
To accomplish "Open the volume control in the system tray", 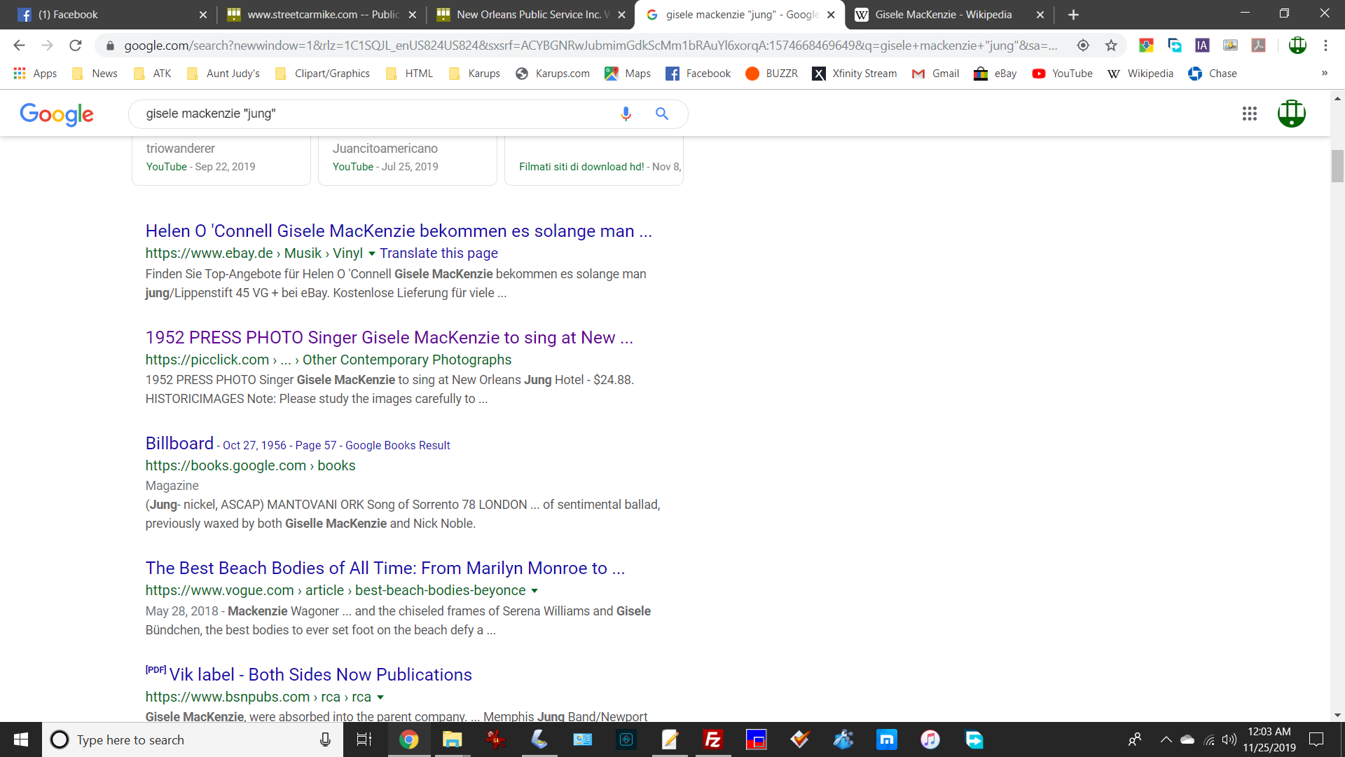I will (1229, 739).
